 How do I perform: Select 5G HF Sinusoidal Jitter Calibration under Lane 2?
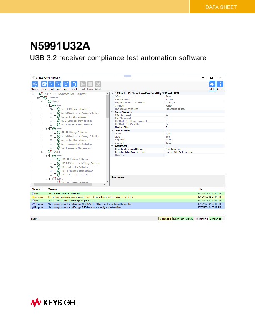click(x=77, y=148)
